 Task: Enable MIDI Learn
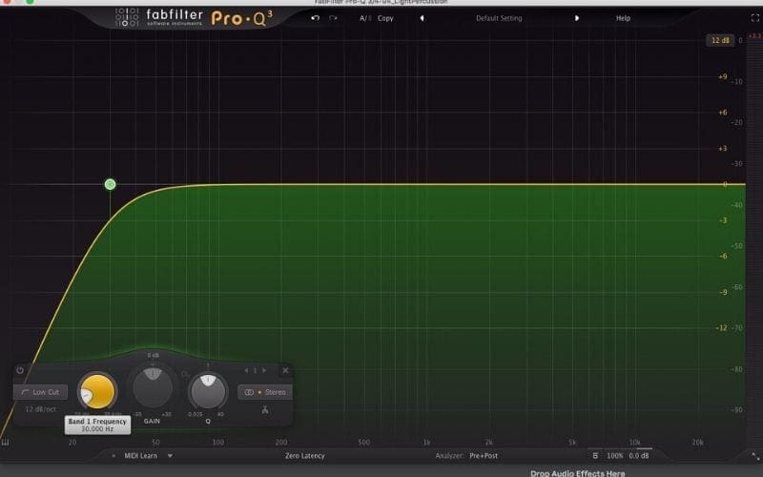tap(140, 456)
